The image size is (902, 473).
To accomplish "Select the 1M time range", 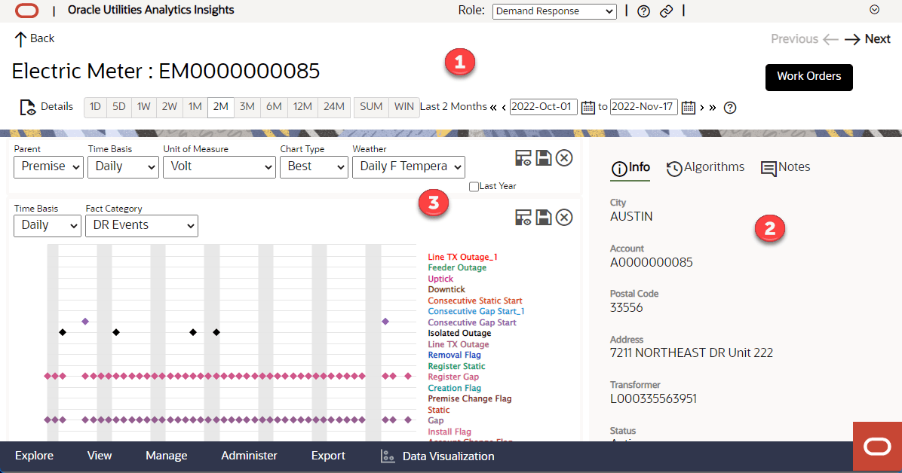I will pos(195,107).
